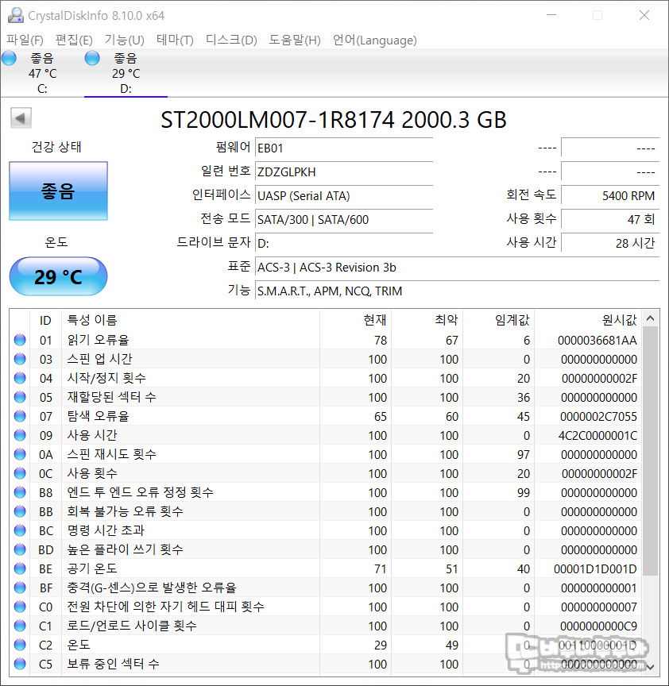This screenshot has width=669, height=686.
Task: Click status icon for 04 시작/정지 횟수
Action: (20, 378)
